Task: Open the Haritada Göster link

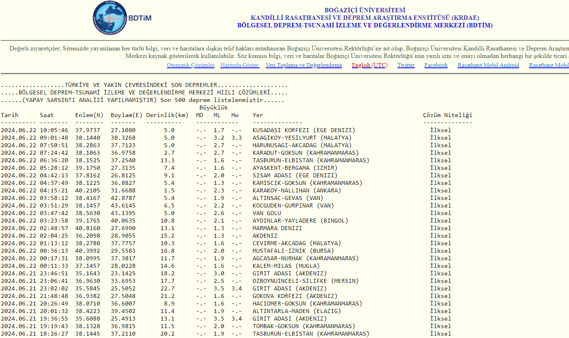Action: coord(240,65)
